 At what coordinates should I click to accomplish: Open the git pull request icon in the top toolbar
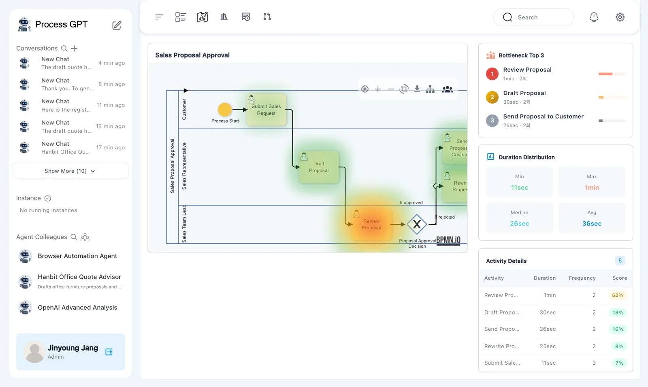click(267, 17)
